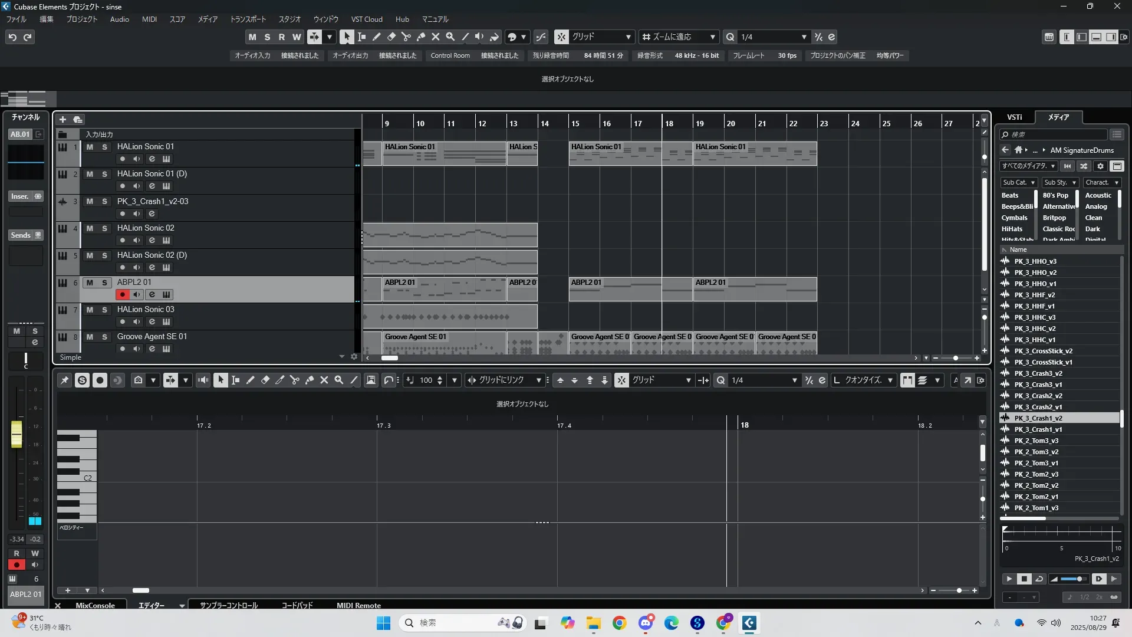This screenshot has width=1132, height=637.
Task: Open the トランスポート menu
Action: click(x=248, y=19)
